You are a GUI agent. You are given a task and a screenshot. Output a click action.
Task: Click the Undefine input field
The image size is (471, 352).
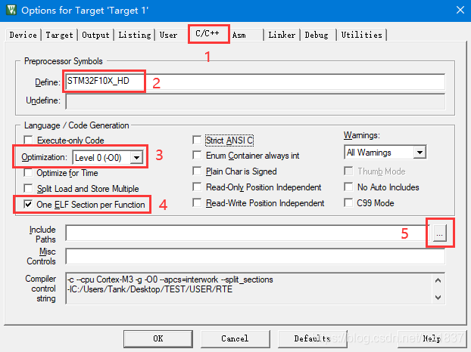255,101
